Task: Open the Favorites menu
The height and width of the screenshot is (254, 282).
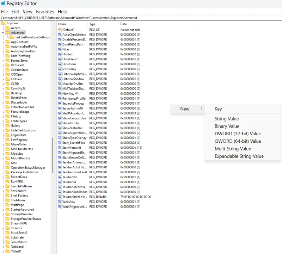Action: pyautogui.click(x=45, y=11)
